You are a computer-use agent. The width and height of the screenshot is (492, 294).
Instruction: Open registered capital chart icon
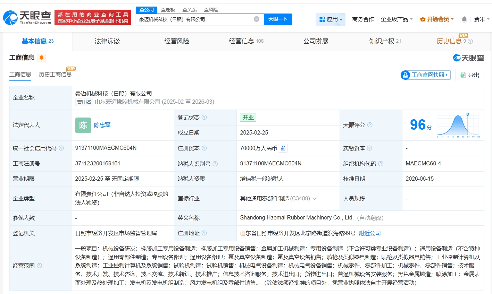pyautogui.click(x=283, y=148)
